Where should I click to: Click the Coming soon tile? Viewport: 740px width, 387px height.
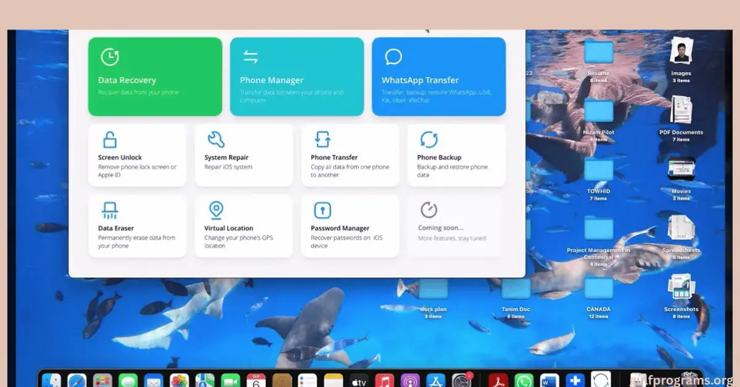tap(454, 226)
